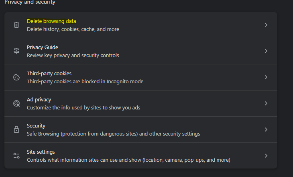Expand Delete browsing data chevron arrow

click(266, 25)
